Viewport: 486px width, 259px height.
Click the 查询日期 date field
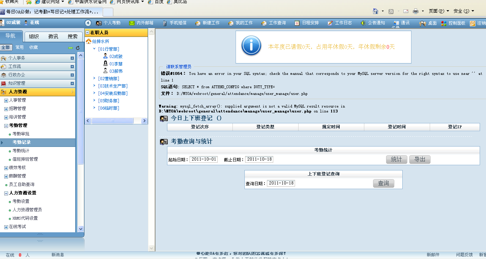pos(281,183)
